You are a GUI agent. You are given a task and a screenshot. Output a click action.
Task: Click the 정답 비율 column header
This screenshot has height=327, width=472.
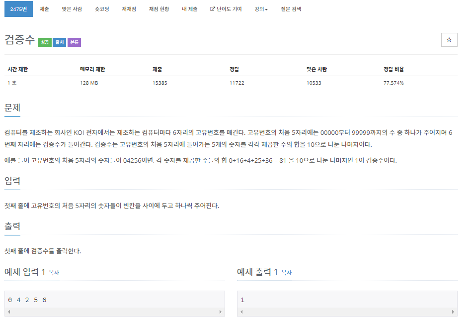(x=393, y=69)
